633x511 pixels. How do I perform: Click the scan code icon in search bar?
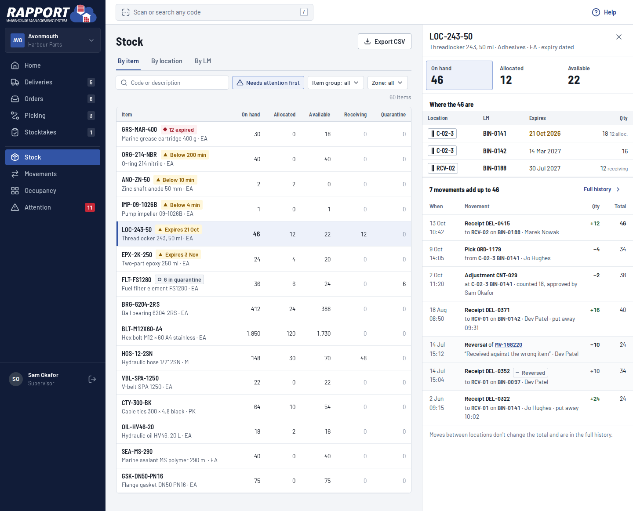(126, 12)
